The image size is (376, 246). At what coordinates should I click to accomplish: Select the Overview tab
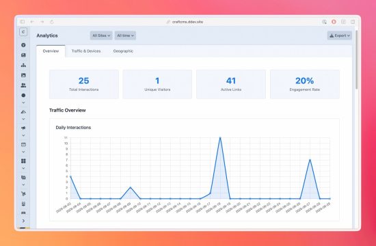point(51,51)
